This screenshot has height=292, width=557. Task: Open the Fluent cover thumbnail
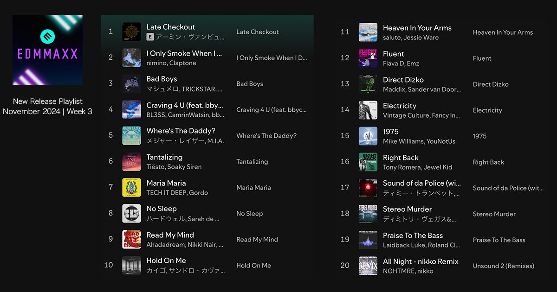(x=368, y=58)
